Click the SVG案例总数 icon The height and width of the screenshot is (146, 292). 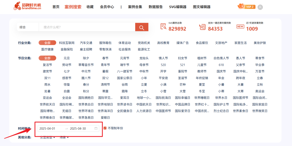pyautogui.click(x=163, y=27)
